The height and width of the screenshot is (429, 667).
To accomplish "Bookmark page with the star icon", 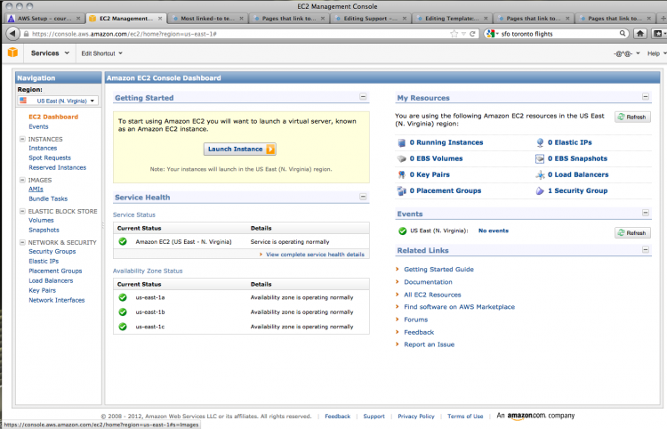I will click(x=454, y=34).
